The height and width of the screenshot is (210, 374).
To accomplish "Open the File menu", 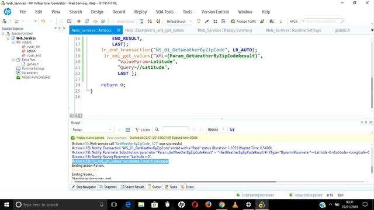I will [23, 12].
